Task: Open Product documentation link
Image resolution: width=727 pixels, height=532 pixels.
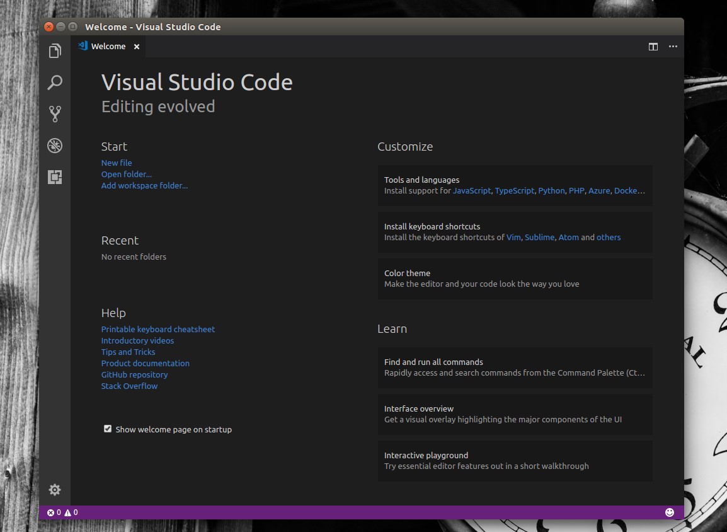Action: pos(146,363)
